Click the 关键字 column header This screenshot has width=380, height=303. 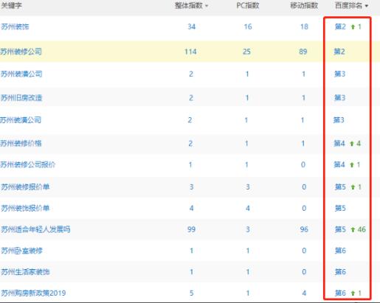pos(11,5)
